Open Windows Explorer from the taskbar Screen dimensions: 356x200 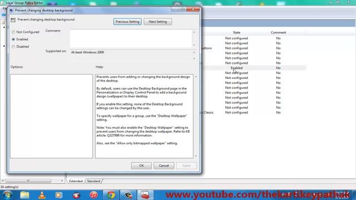pos(24,195)
